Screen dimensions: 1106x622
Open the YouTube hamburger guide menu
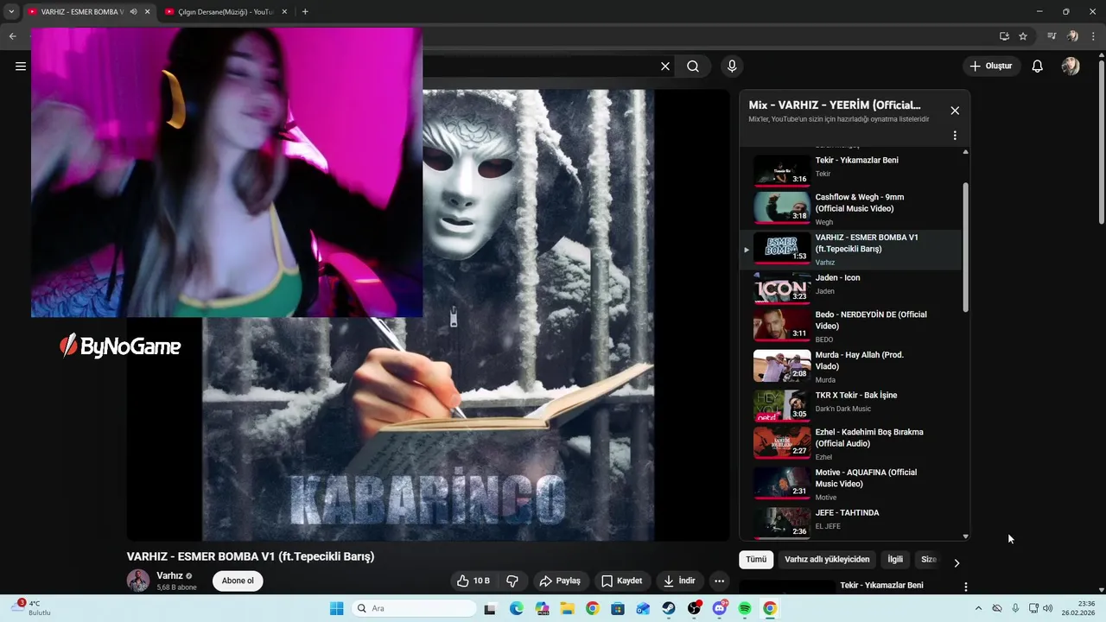(x=21, y=66)
